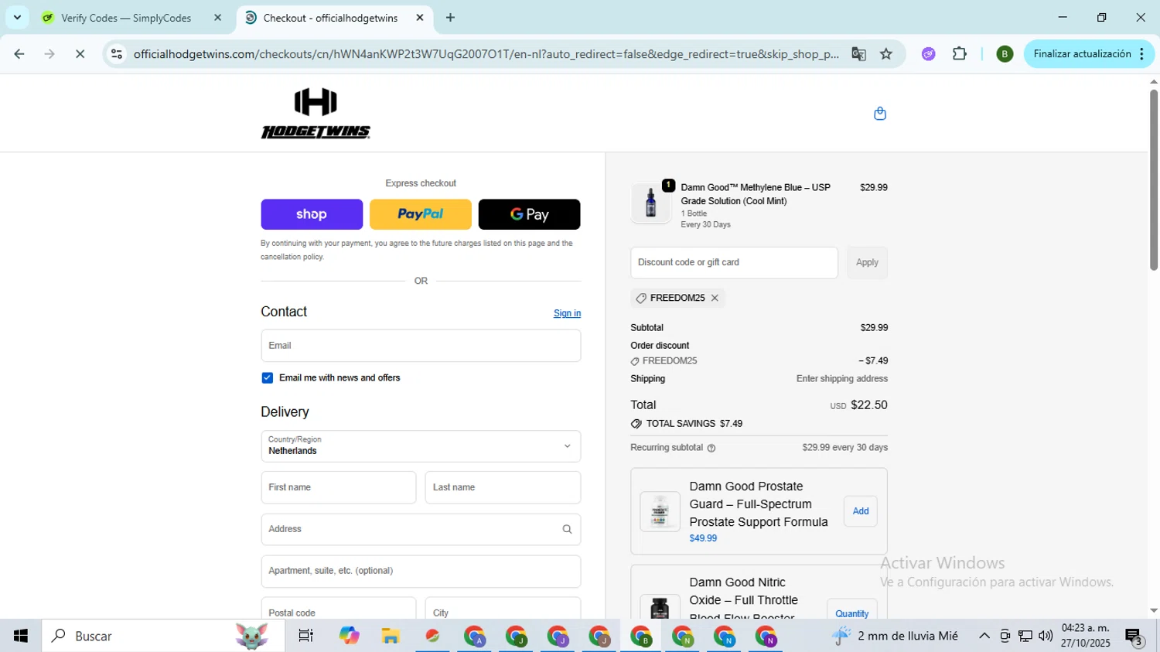Viewport: 1160px width, 652px height.
Task: Open the Chrome three-dot menu
Action: pyautogui.click(x=1142, y=54)
